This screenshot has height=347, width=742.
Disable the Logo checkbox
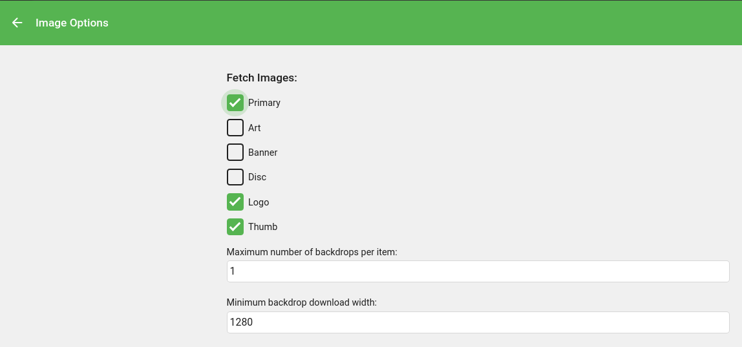tap(235, 202)
